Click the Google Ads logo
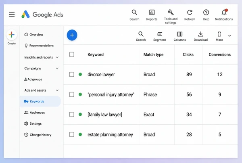 [x=42, y=15]
